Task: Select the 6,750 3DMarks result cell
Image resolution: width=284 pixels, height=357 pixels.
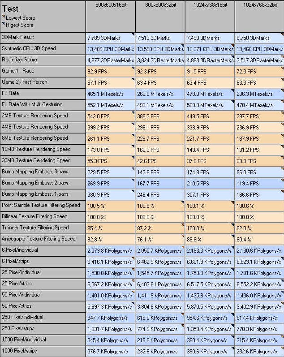Action: coord(259,38)
